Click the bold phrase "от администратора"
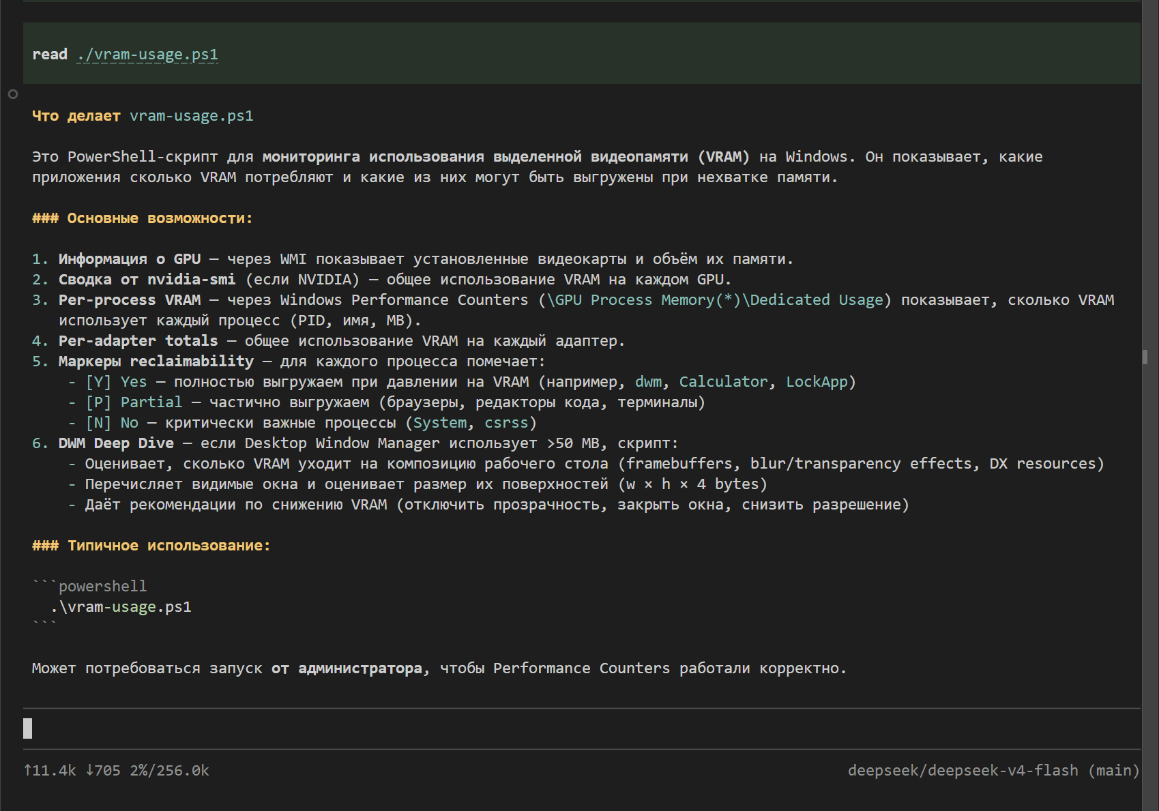This screenshot has width=1159, height=811. pyautogui.click(x=347, y=668)
